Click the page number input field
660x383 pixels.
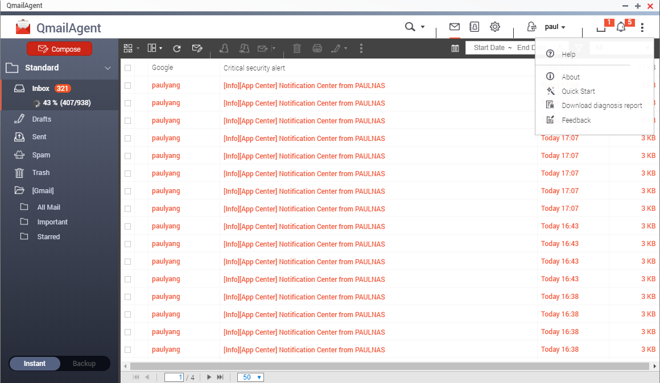(174, 377)
